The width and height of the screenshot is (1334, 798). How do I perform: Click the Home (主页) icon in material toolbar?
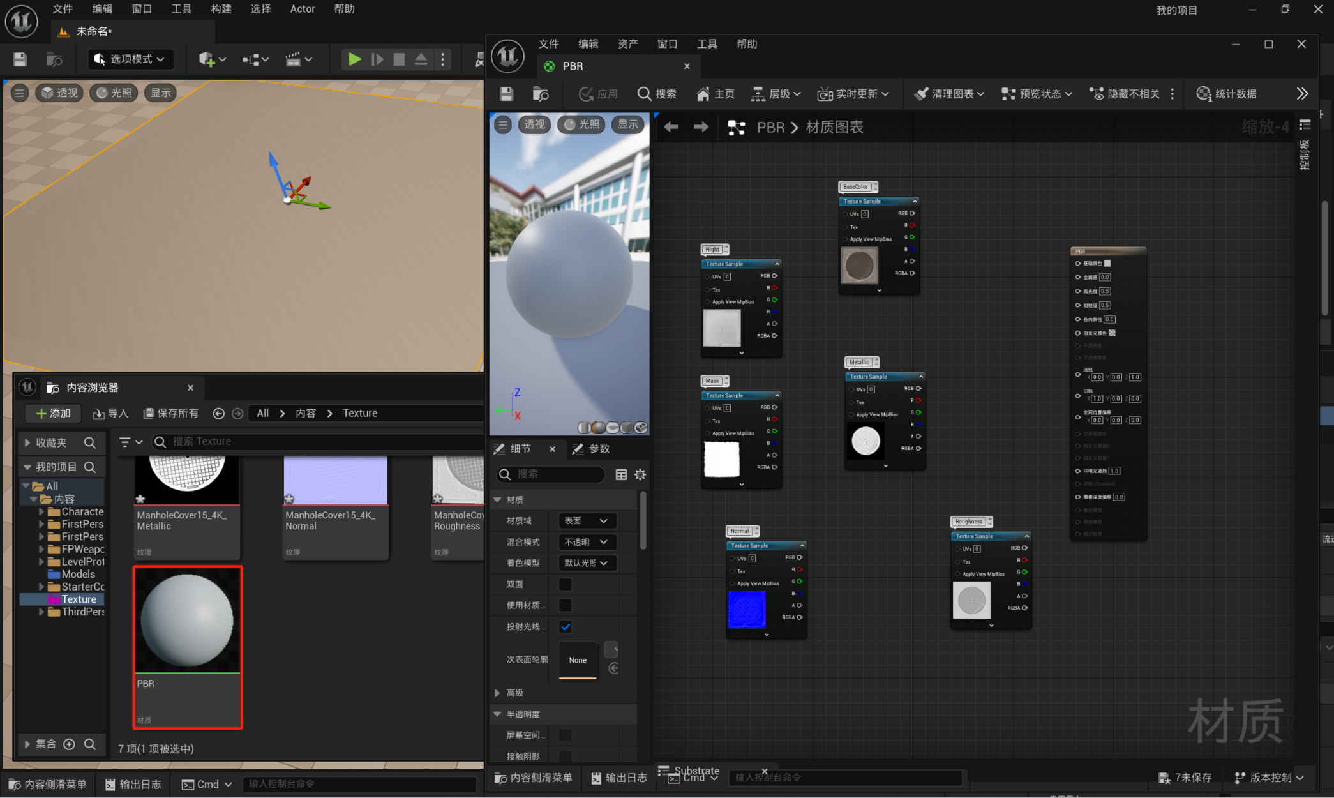tap(703, 94)
